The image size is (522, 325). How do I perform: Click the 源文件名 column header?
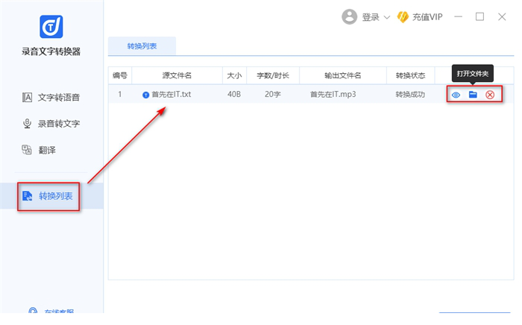click(x=177, y=76)
